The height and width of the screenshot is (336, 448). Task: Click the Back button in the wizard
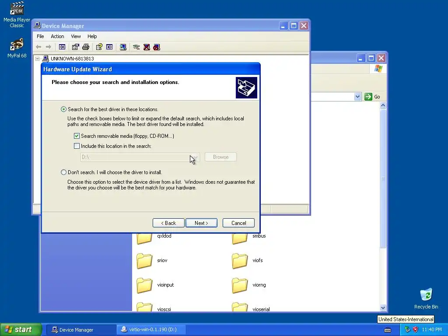tap(168, 223)
